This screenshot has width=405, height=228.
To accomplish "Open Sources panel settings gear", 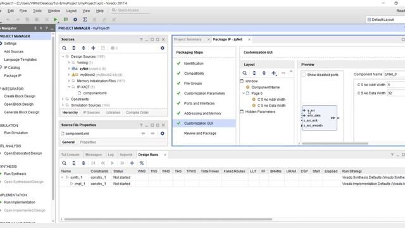I will coord(162,48).
